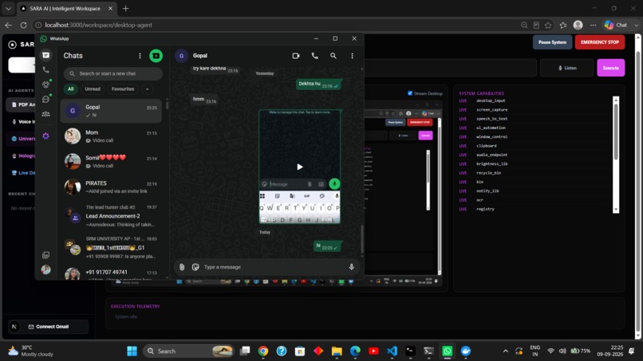Click the 'Search or start a new chat' field
This screenshot has height=361, width=643.
112,74
